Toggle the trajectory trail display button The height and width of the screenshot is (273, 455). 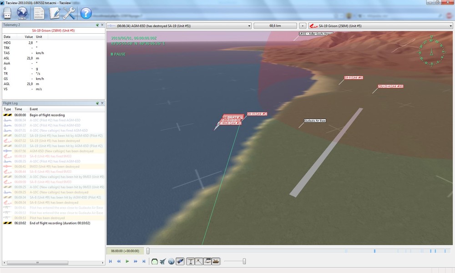(x=199, y=261)
